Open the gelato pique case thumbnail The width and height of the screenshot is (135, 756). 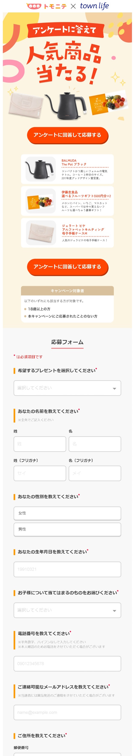[41, 233]
